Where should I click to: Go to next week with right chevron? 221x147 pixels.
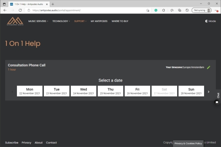coord(209,92)
